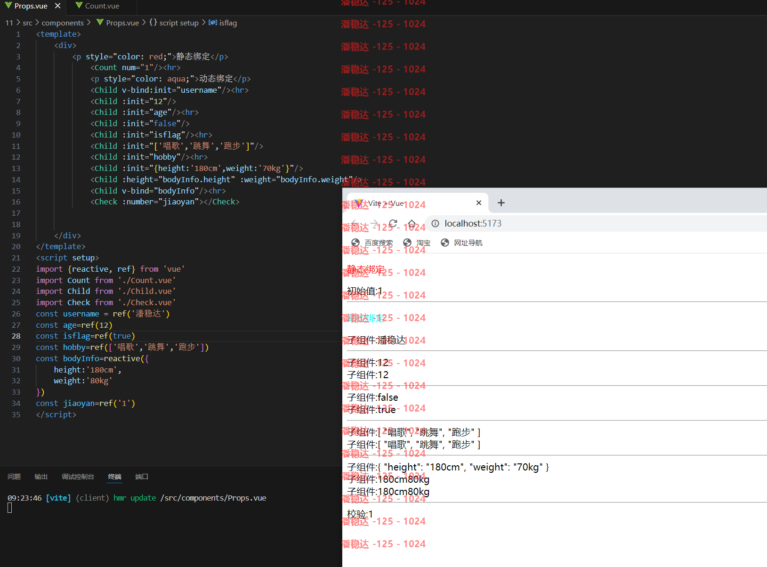
Task: Open the 网址导航 bookmark
Action: point(461,243)
